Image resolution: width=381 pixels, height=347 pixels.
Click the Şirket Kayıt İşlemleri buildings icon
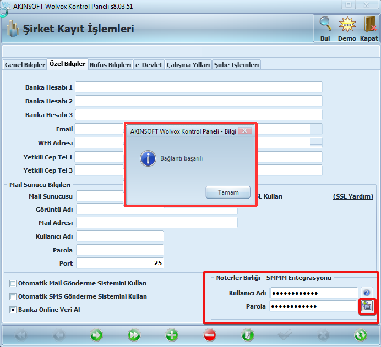coord(13,29)
